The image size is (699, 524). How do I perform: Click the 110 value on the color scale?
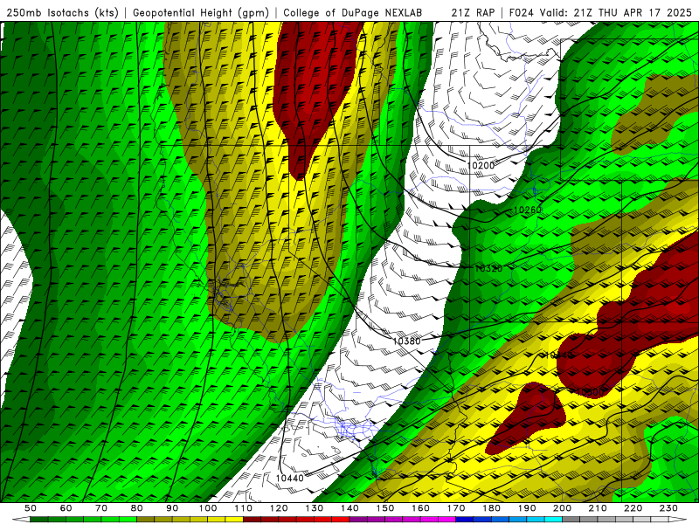[244, 508]
